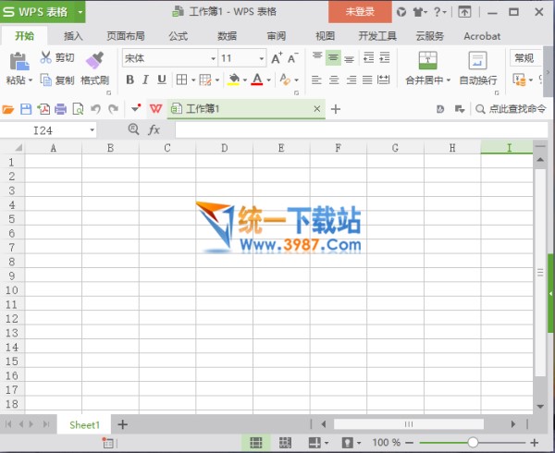Screen dimensions: 555x453
Task: Click the undo arrow icon
Action: [95, 109]
